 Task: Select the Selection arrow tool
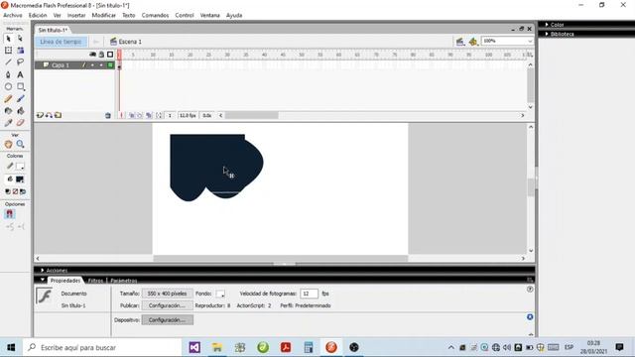point(8,39)
